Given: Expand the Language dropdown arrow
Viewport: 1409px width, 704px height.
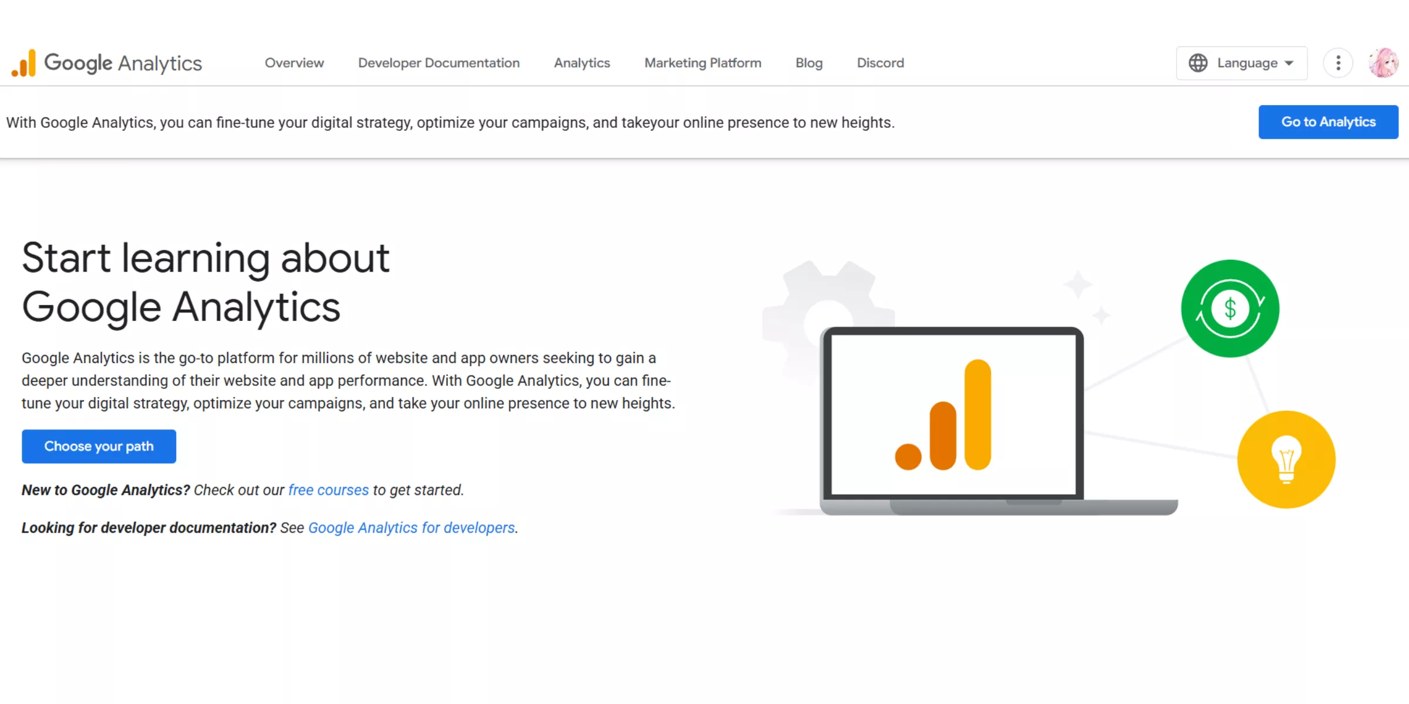Looking at the screenshot, I should coord(1289,63).
